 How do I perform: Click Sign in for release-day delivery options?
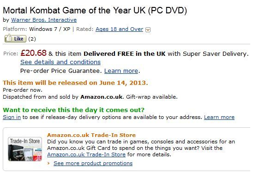coord(12,117)
